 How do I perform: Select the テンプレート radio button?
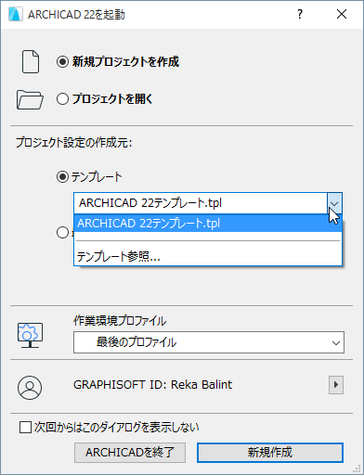(x=62, y=177)
